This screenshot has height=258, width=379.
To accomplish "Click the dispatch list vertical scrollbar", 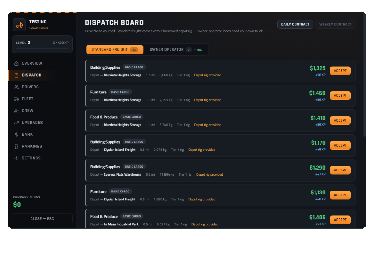I will [365, 75].
